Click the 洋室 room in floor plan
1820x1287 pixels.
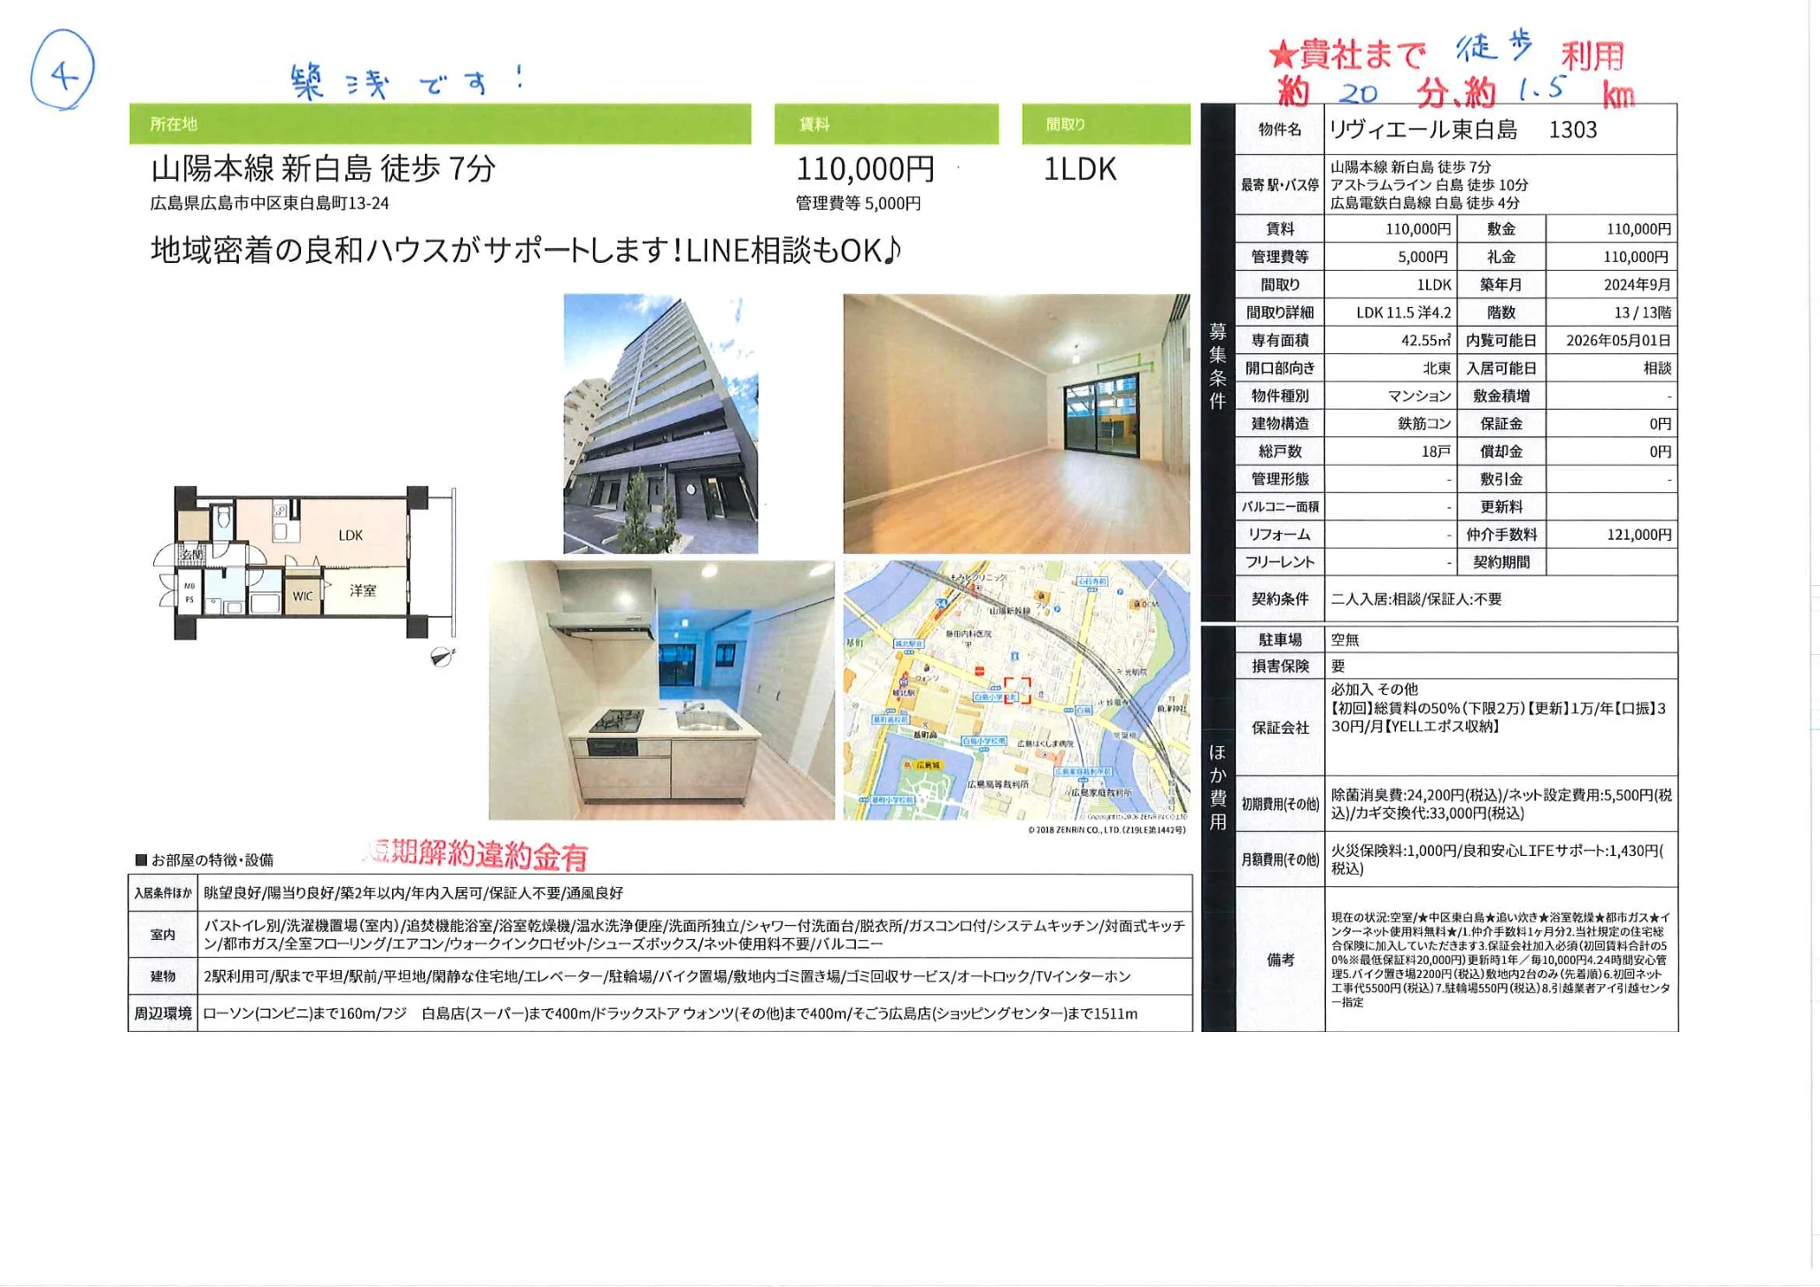tap(363, 590)
